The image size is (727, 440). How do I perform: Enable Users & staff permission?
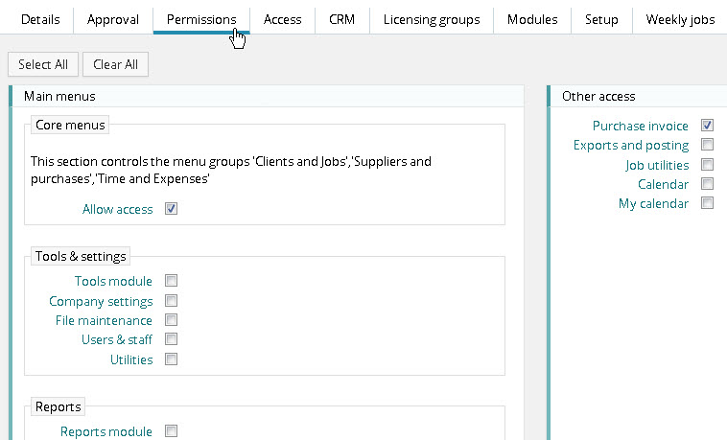point(172,340)
